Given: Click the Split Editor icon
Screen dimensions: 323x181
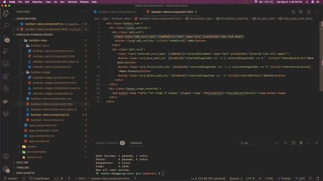Looking at the screenshot, I should tap(309, 12).
